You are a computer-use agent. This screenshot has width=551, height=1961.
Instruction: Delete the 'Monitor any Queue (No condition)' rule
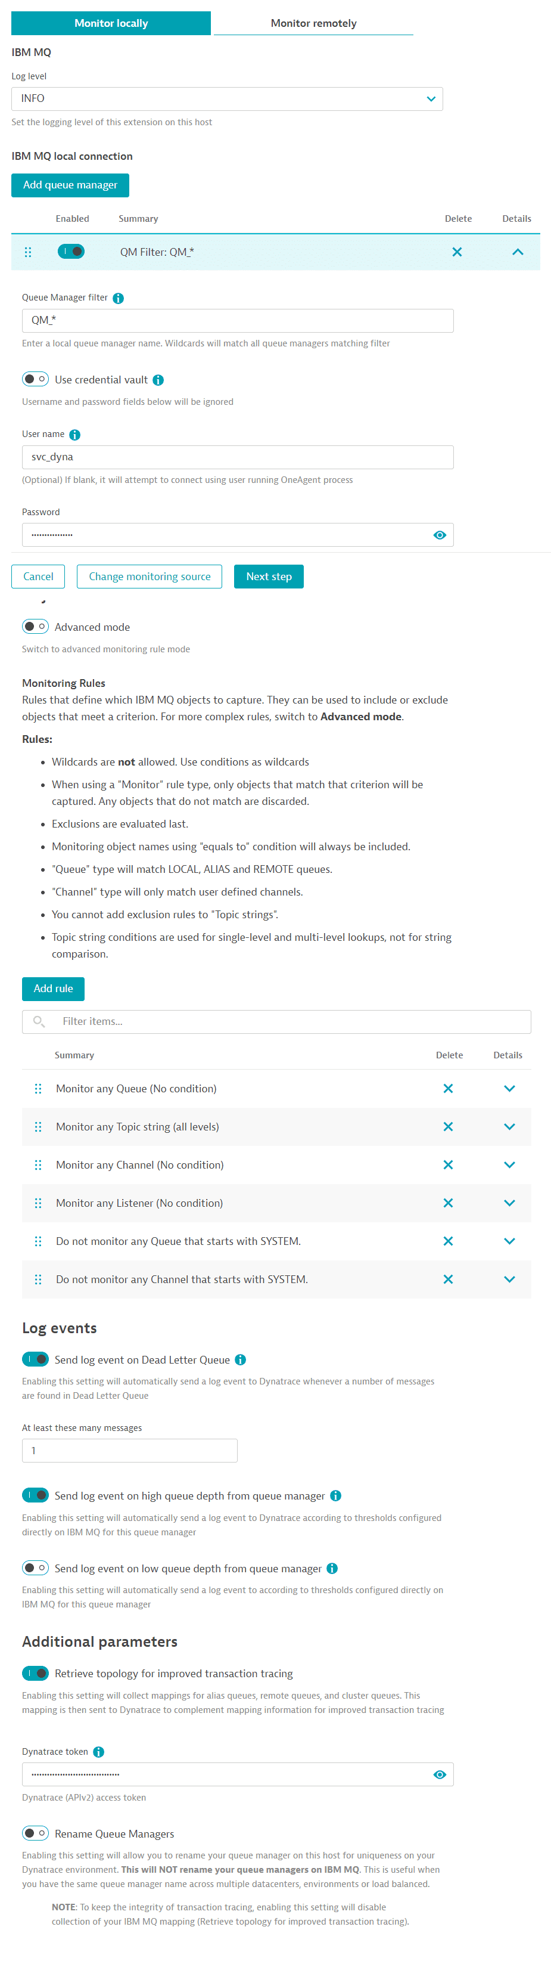(x=449, y=1088)
